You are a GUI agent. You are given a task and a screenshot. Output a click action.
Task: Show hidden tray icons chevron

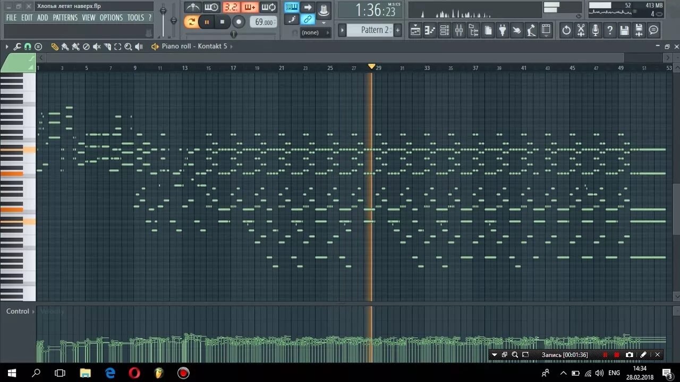(563, 372)
